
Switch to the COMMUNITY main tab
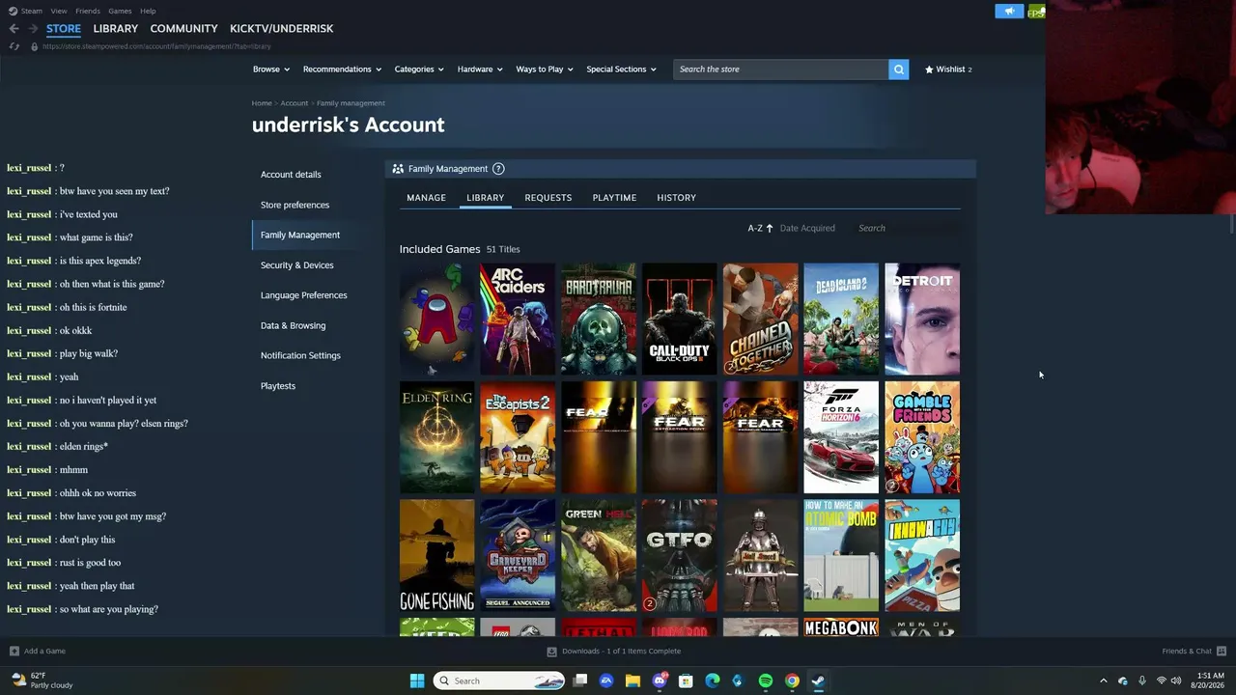point(183,29)
